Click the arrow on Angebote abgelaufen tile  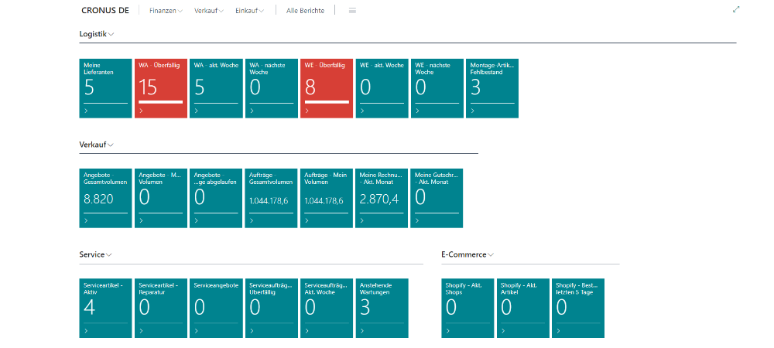click(197, 221)
